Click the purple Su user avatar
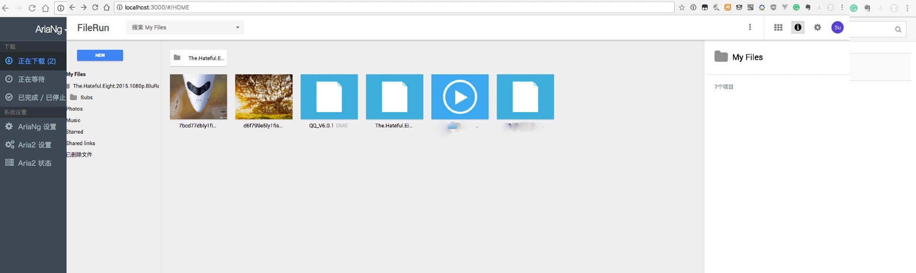 pyautogui.click(x=837, y=27)
